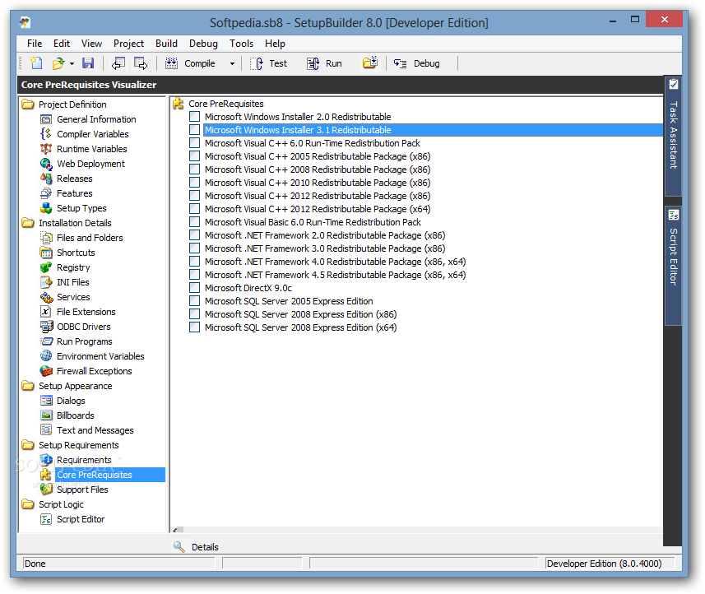
Task: Click the Open project folder icon
Action: 58,63
